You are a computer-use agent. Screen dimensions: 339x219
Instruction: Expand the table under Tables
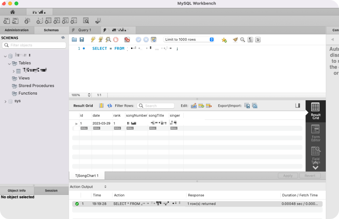tap(14, 71)
